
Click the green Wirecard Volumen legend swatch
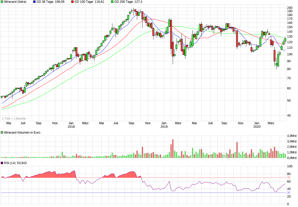pyautogui.click(x=2, y=132)
